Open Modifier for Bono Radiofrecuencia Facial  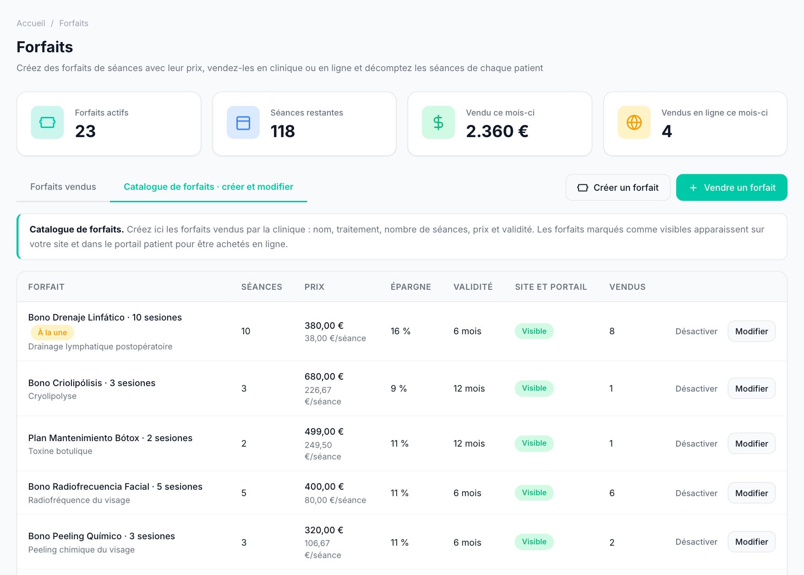point(751,493)
